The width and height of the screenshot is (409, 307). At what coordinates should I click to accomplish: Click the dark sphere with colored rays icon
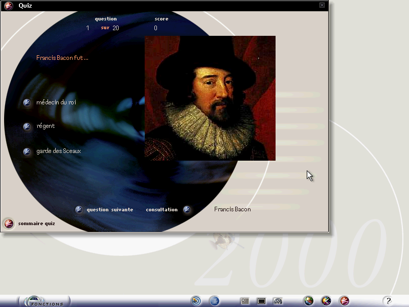pos(326,301)
